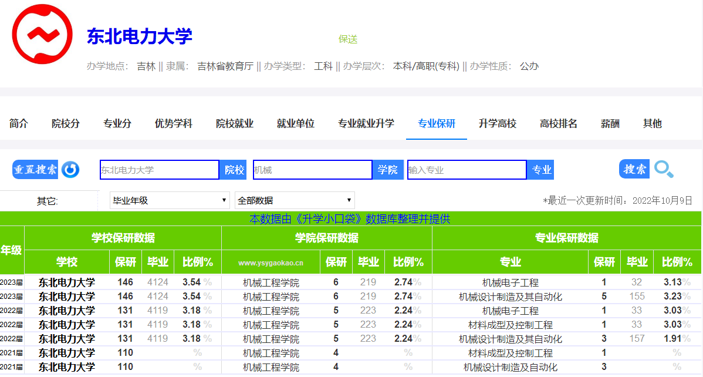Open the 专业分 tab
This screenshot has width=703, height=377.
click(x=117, y=123)
